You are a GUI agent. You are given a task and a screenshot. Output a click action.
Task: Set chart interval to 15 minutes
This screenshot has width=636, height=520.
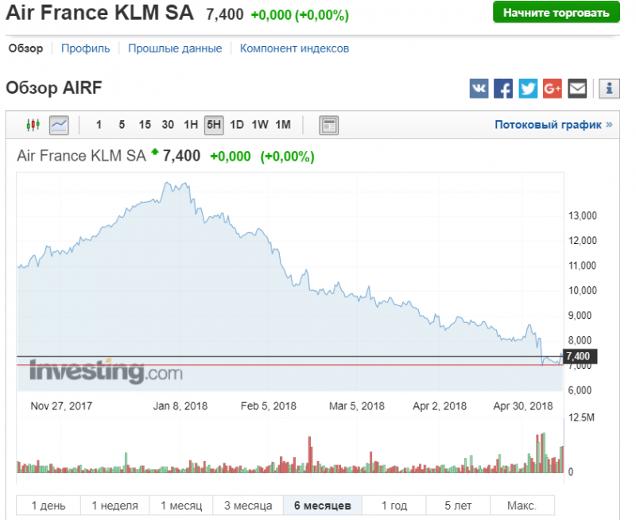[145, 125]
